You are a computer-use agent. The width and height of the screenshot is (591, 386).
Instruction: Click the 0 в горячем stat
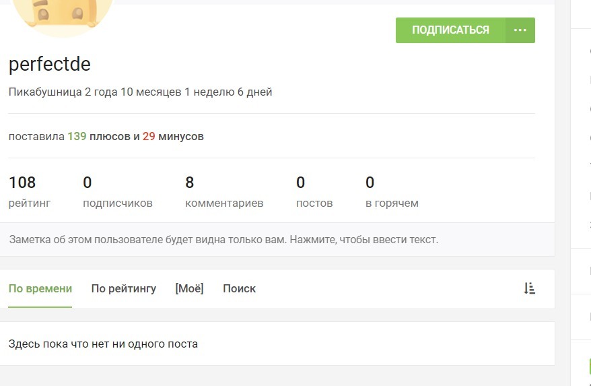click(391, 192)
